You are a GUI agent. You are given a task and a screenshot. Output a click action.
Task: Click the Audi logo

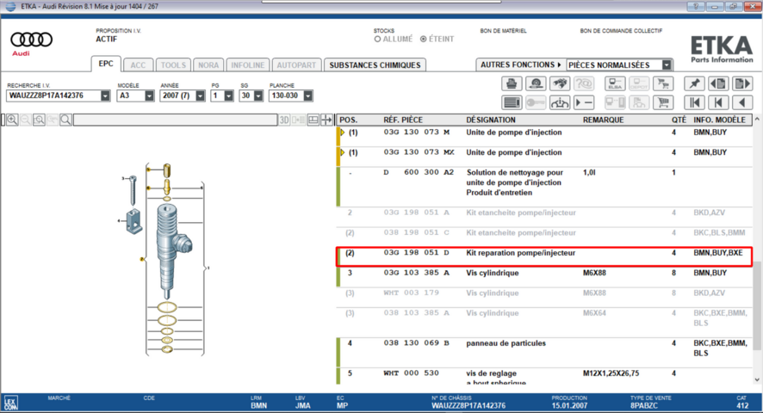click(31, 43)
